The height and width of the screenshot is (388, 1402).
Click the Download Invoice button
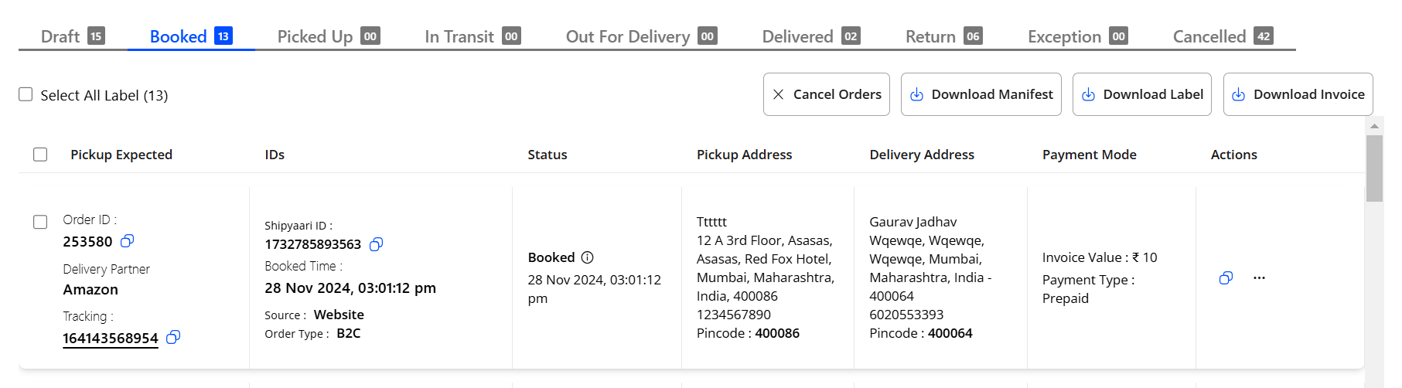pos(1298,94)
